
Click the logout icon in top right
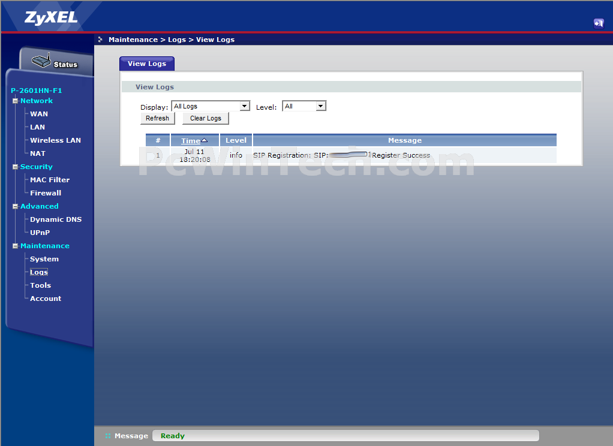[x=599, y=23]
